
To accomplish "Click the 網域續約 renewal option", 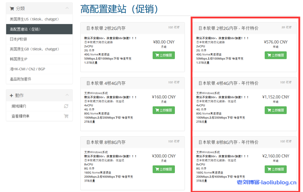I will [x=18, y=105].
